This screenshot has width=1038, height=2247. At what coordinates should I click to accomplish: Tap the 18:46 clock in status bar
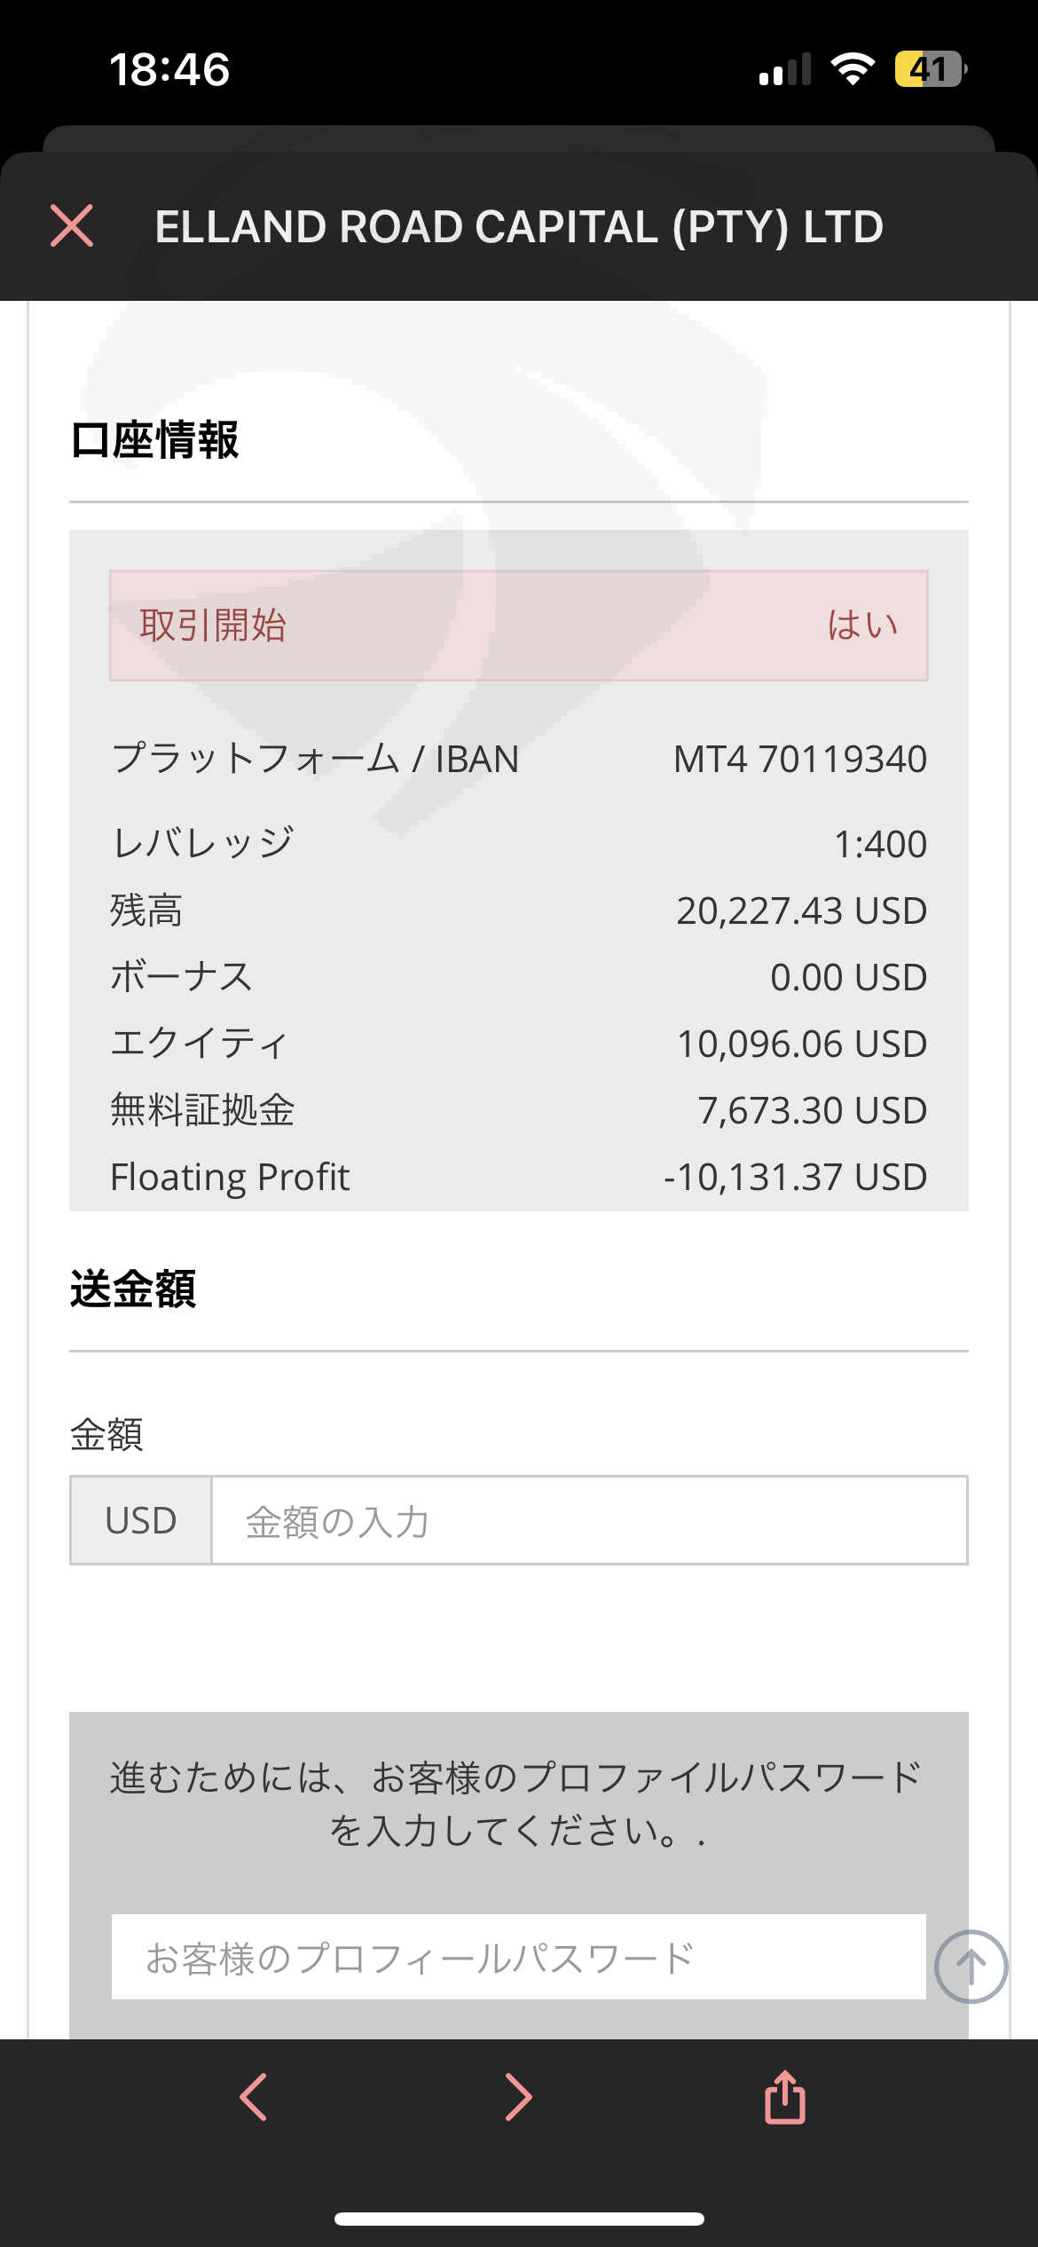pyautogui.click(x=169, y=69)
